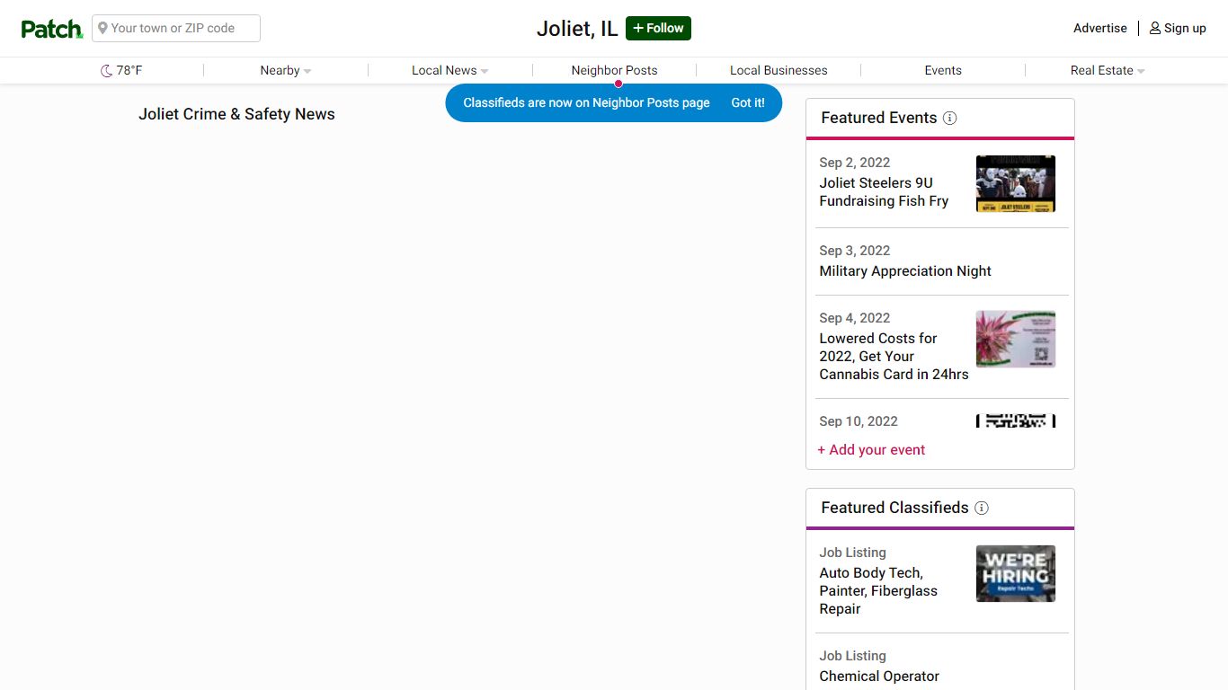The width and height of the screenshot is (1228, 690).
Task: Click the Featured Events heading
Action: point(879,118)
